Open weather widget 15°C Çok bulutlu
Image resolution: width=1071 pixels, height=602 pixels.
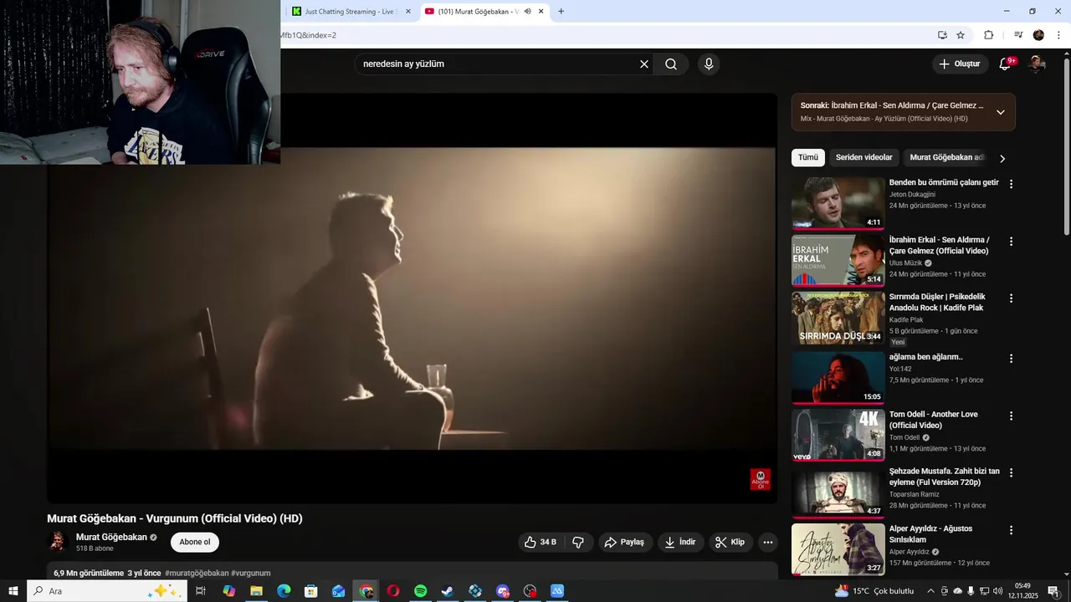click(874, 591)
